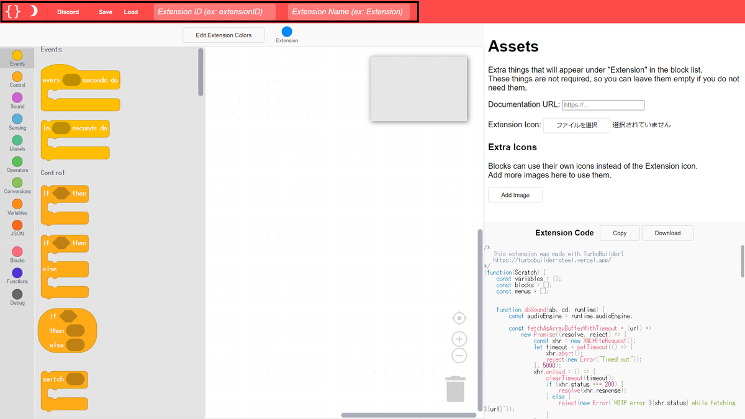This screenshot has width=745, height=419.
Task: Click the Save button in the header
Action: [106, 12]
